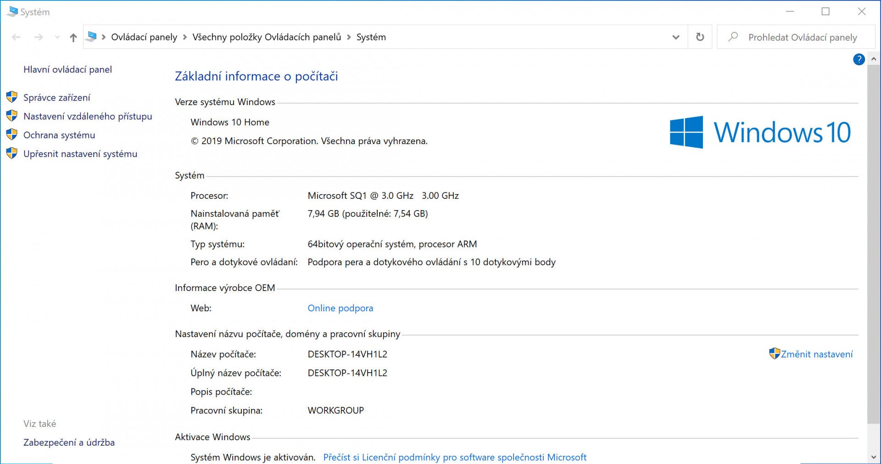The width and height of the screenshot is (881, 464).
Task: Open Ochrana systému link
Action: click(59, 135)
